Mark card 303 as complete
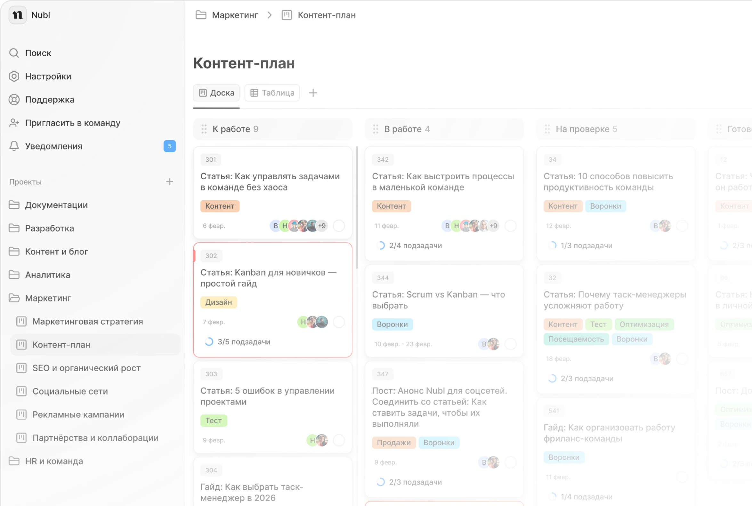This screenshot has width=752, height=506. coord(339,440)
